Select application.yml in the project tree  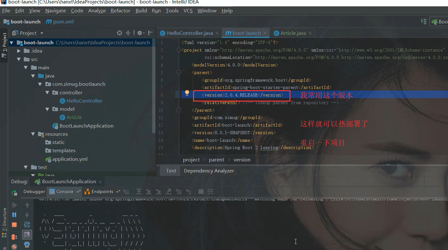[x=70, y=159]
